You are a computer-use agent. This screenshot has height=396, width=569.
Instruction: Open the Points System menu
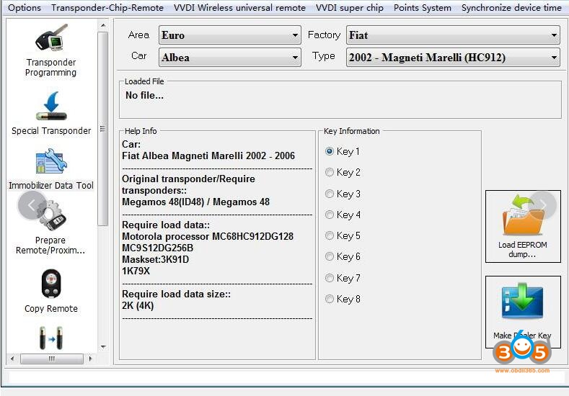tap(423, 8)
